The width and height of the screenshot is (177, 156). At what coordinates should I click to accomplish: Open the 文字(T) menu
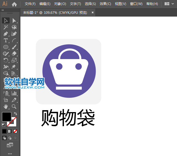click(76, 4)
